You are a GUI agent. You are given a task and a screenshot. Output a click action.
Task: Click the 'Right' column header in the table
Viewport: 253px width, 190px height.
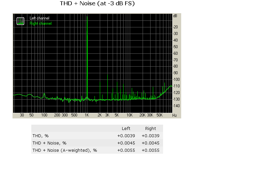coord(151,128)
